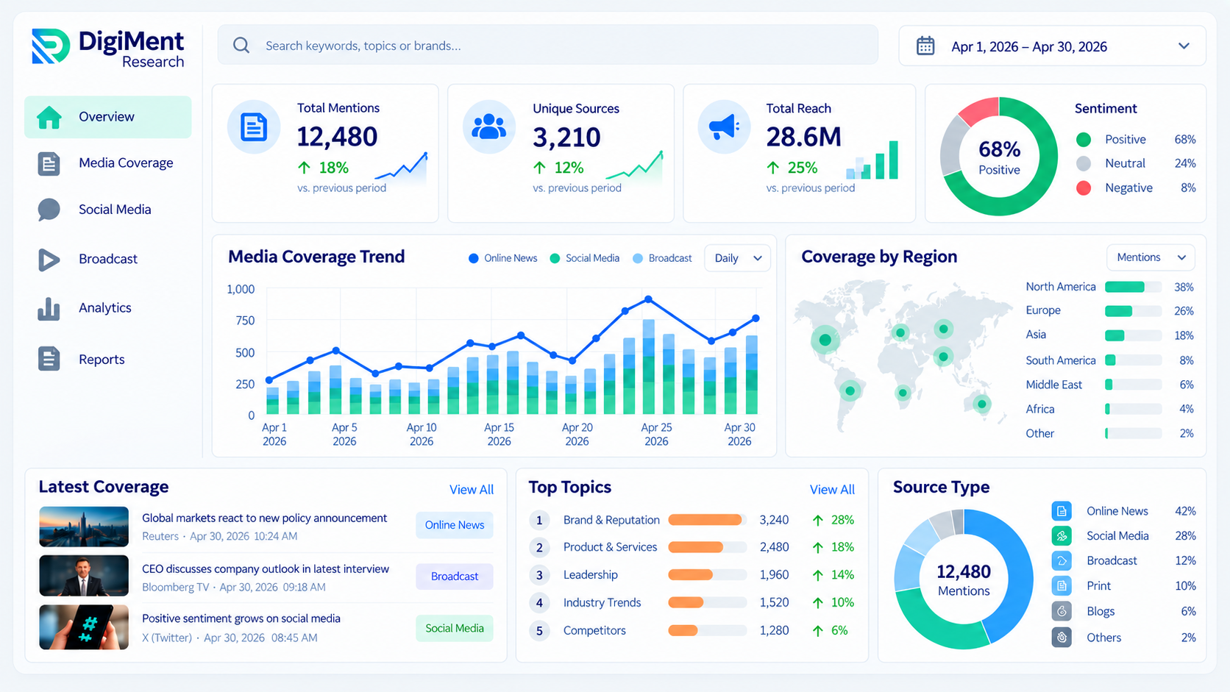Open the CEO interview thumbnail
Image resolution: width=1230 pixels, height=692 pixels.
tap(84, 576)
